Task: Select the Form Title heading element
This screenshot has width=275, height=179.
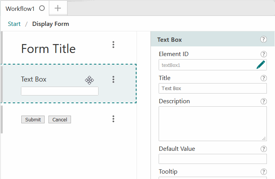Action: coord(48,49)
